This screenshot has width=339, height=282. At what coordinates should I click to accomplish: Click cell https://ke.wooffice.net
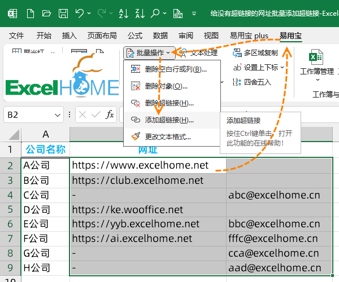tap(148, 210)
